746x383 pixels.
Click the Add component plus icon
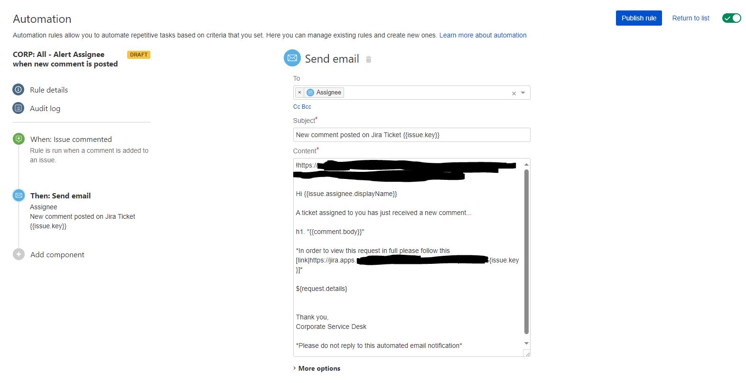pos(19,254)
